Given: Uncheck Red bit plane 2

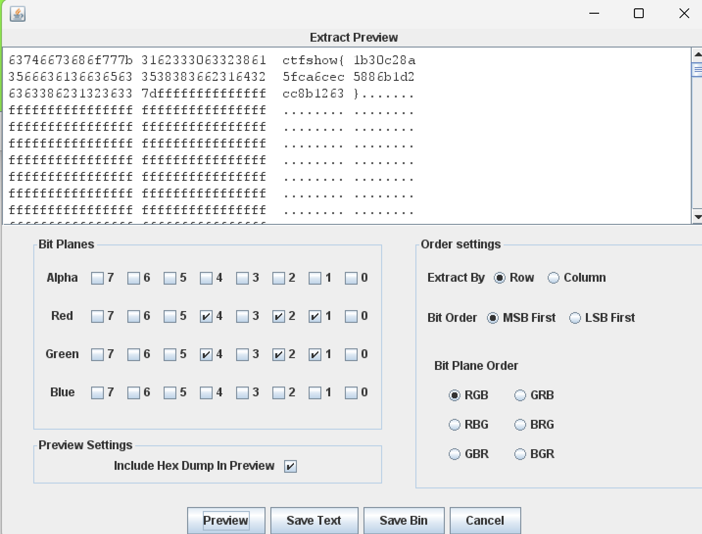Looking at the screenshot, I should (x=279, y=316).
